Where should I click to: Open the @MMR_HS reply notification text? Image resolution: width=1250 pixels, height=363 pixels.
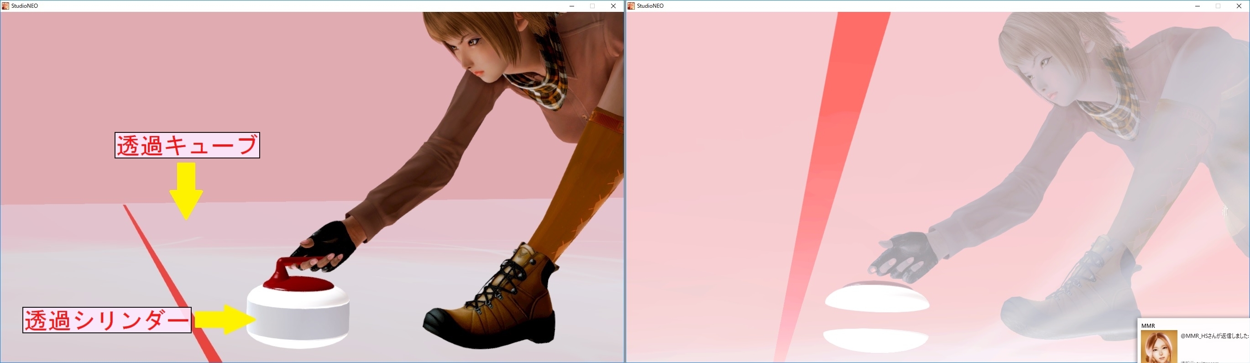coord(1214,336)
